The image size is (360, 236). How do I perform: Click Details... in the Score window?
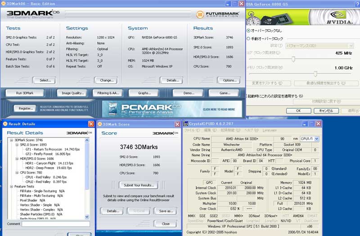112,211
